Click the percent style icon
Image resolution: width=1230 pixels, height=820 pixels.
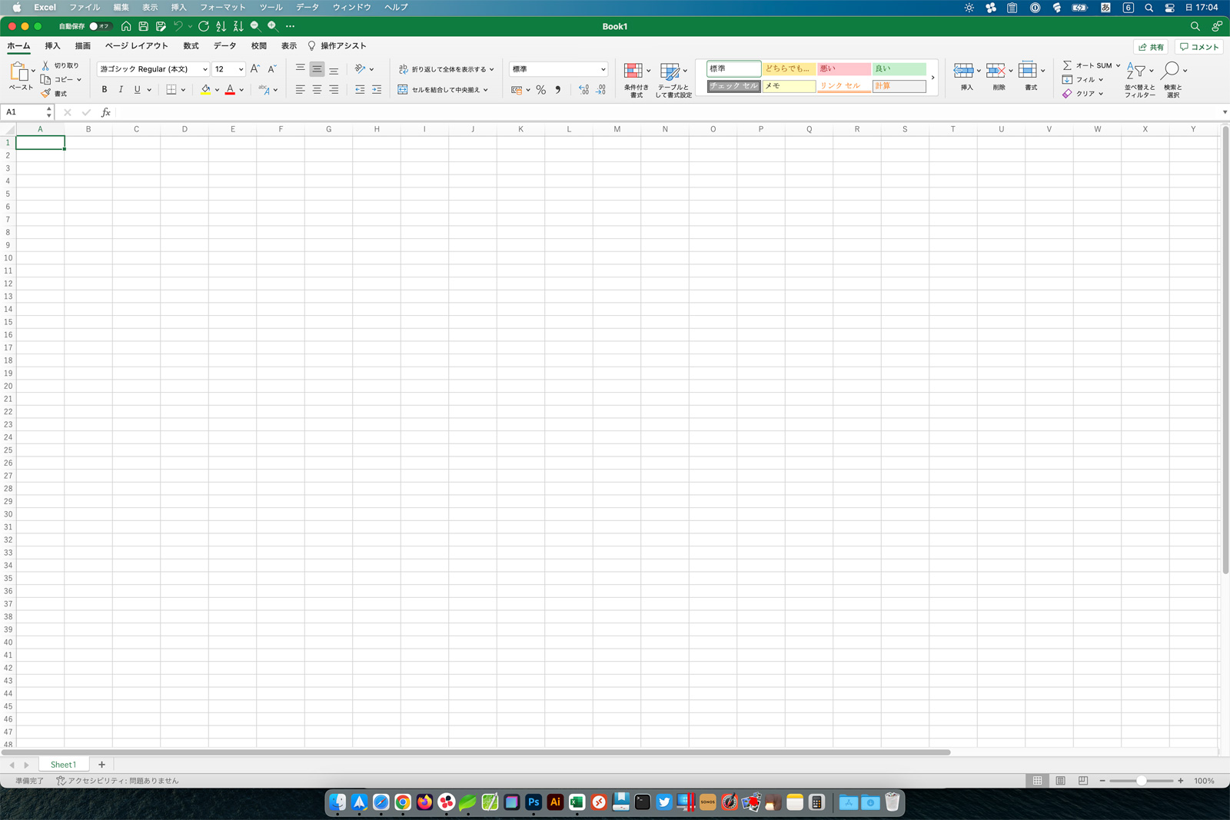pos(541,90)
